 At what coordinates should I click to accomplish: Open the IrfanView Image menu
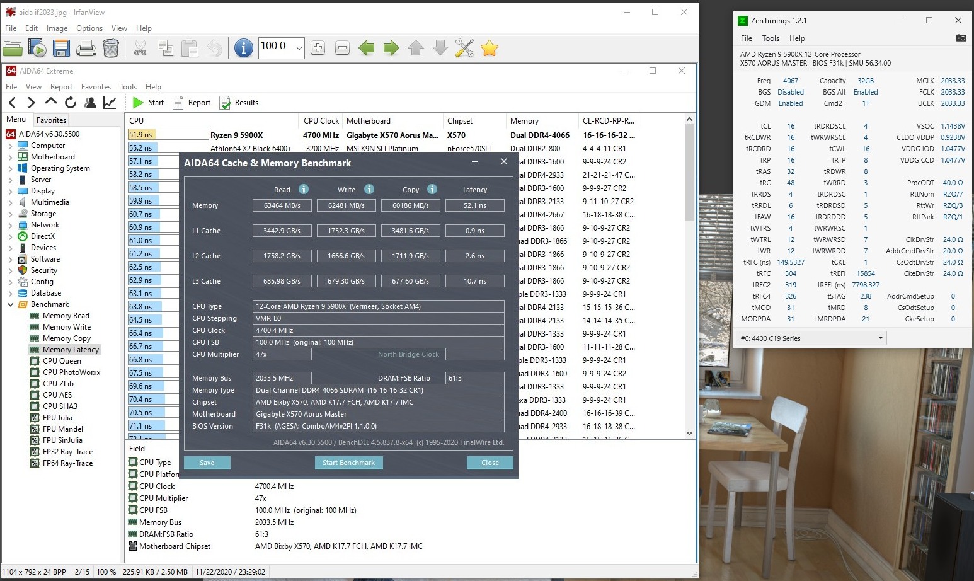pos(57,28)
